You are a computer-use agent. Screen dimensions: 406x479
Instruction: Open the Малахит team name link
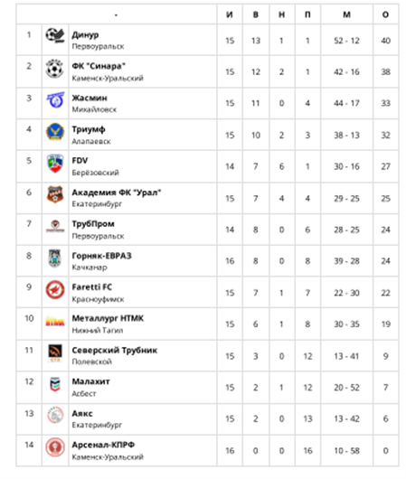click(x=90, y=381)
